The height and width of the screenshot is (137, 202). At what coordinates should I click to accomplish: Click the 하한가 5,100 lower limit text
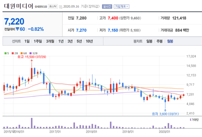(x=130, y=30)
